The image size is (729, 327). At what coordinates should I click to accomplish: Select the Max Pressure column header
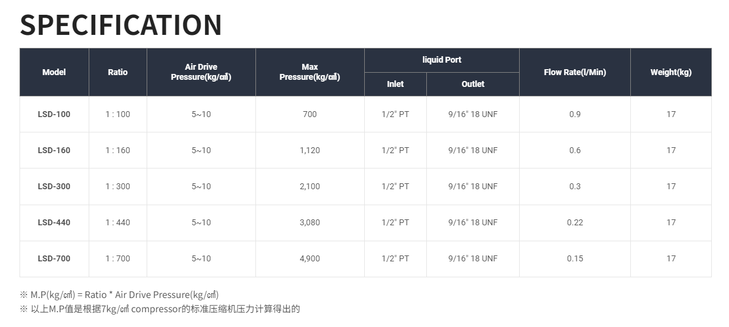click(x=310, y=72)
